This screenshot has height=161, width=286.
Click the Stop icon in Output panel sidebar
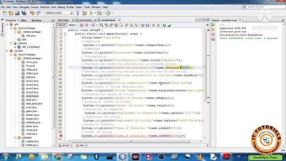tap(213, 34)
